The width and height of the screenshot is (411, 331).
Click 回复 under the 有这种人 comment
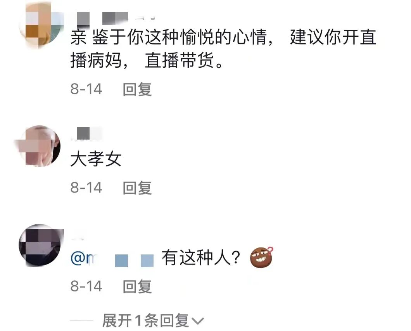point(137,286)
